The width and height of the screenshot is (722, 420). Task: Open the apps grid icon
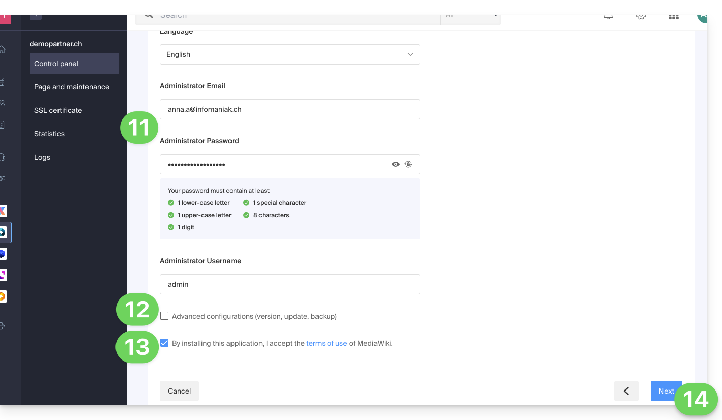click(x=673, y=17)
